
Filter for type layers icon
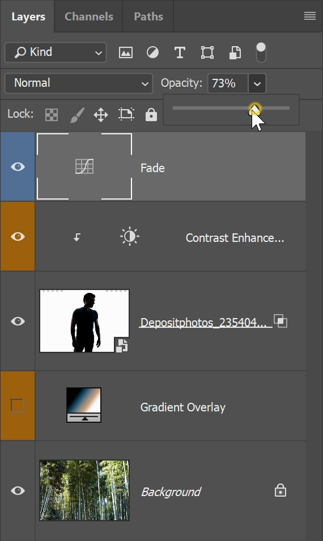180,53
